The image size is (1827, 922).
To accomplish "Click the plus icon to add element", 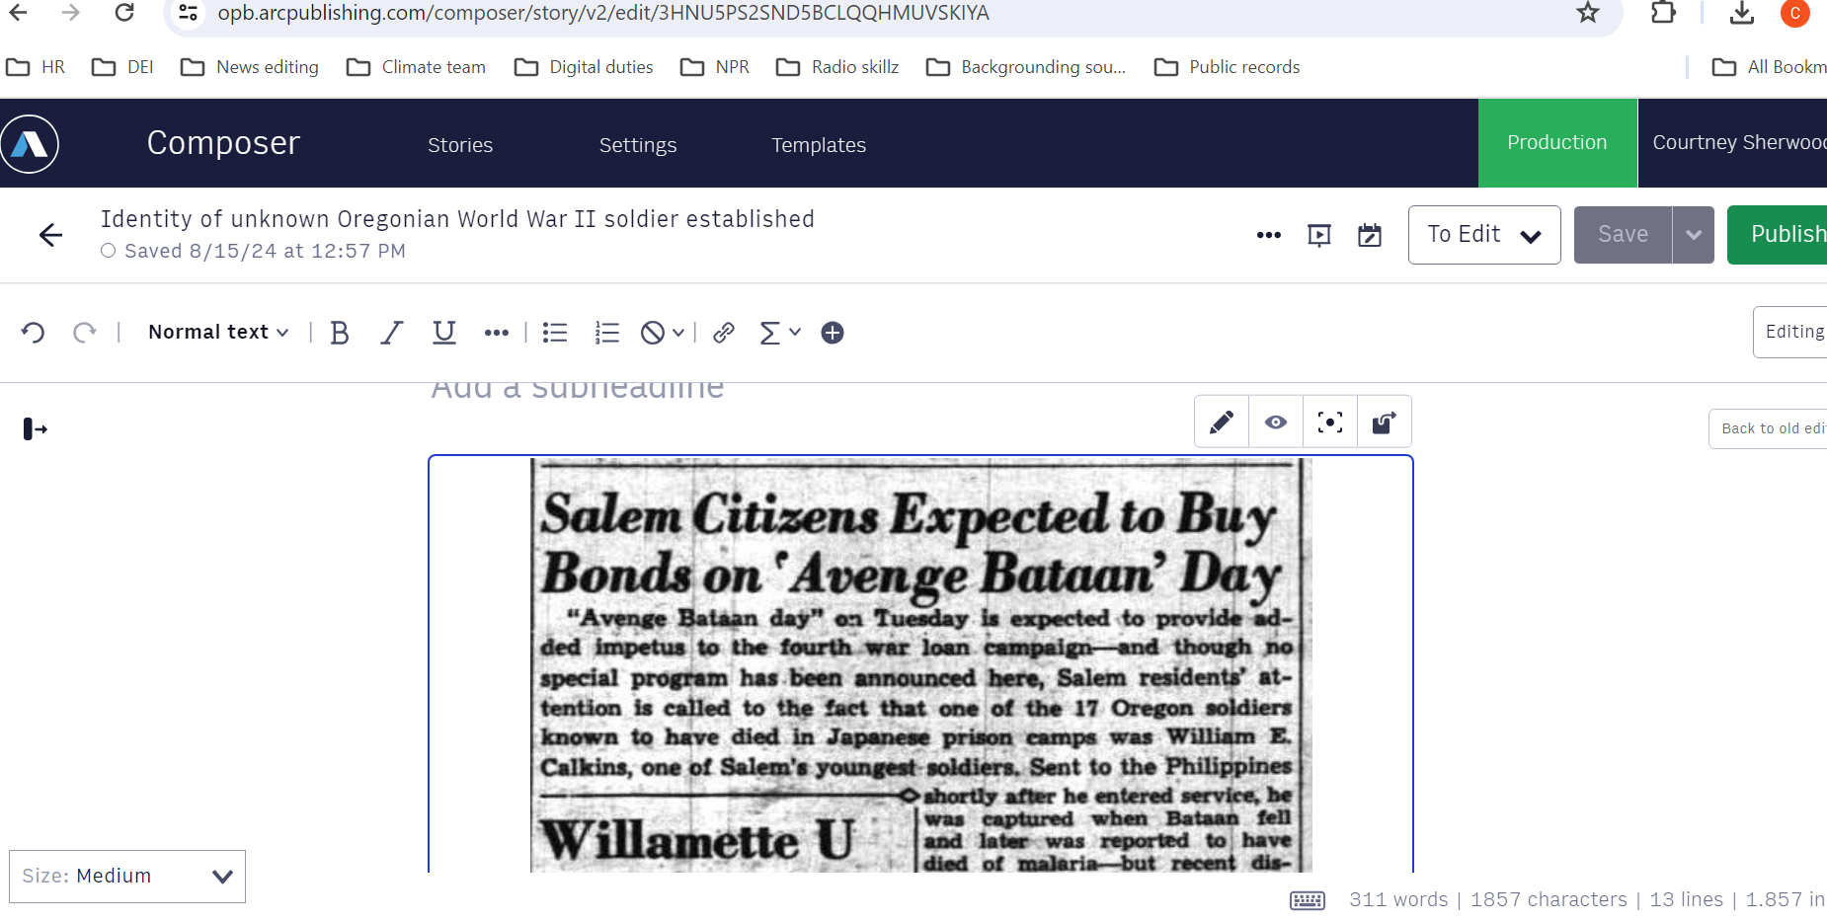I will tap(833, 334).
